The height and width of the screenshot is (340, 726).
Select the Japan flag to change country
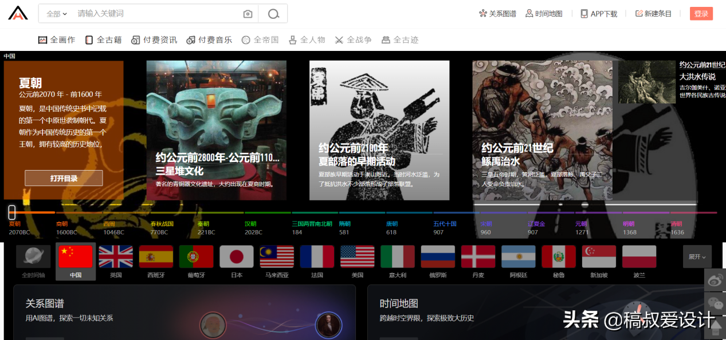point(236,256)
